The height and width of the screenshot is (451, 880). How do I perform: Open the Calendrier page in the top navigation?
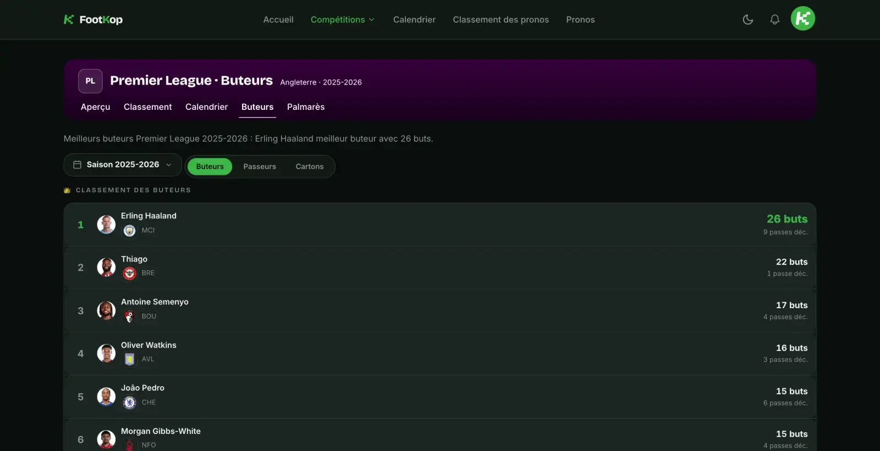tap(414, 20)
